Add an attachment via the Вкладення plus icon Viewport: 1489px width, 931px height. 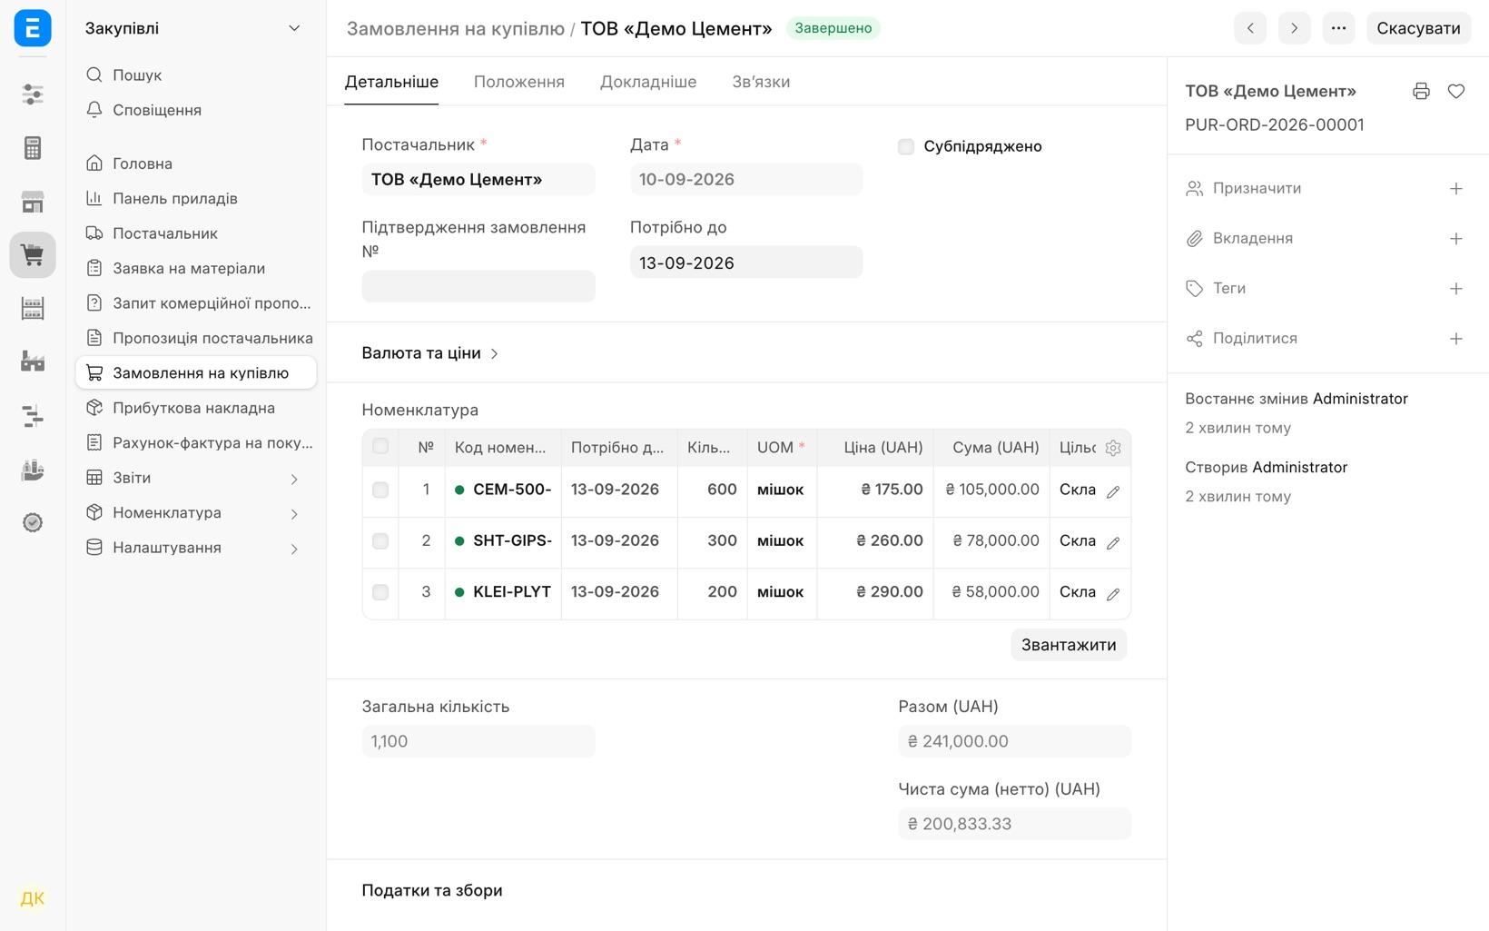point(1456,239)
